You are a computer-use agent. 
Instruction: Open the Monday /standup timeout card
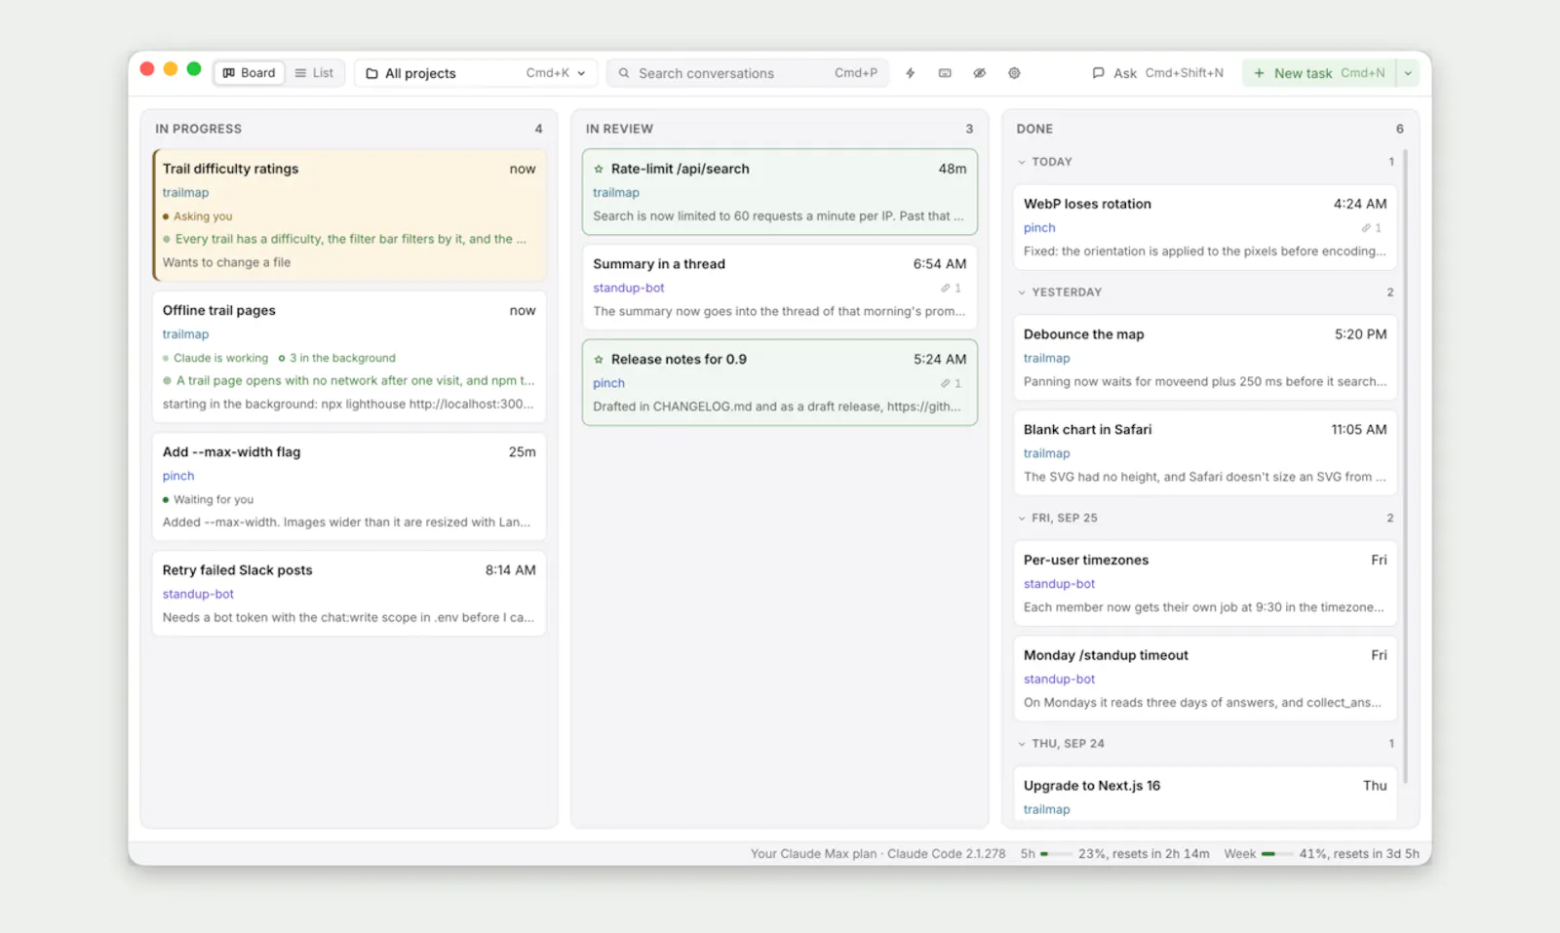pyautogui.click(x=1205, y=679)
